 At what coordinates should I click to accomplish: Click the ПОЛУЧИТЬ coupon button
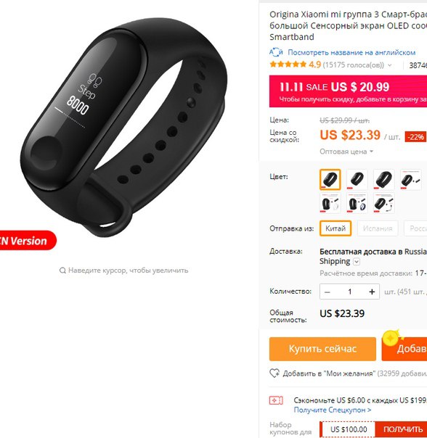tap(403, 429)
